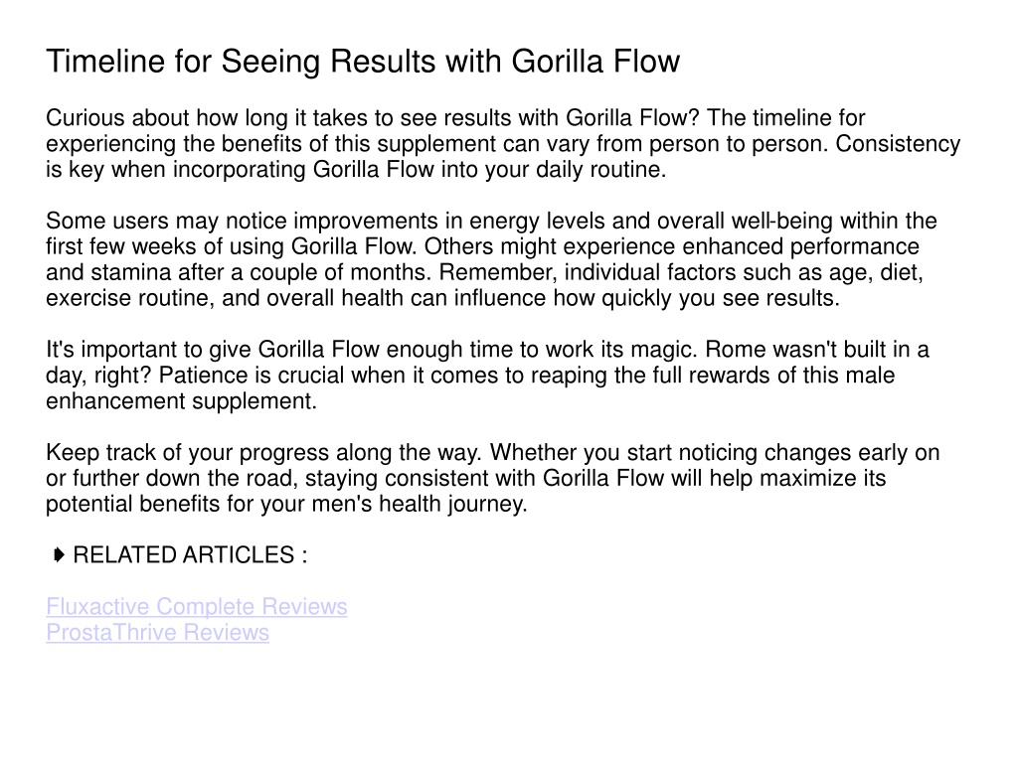Screen dimensions: 1017x762
Task: Open the Fluxactive Complete Reviews link
Action: [x=197, y=606]
